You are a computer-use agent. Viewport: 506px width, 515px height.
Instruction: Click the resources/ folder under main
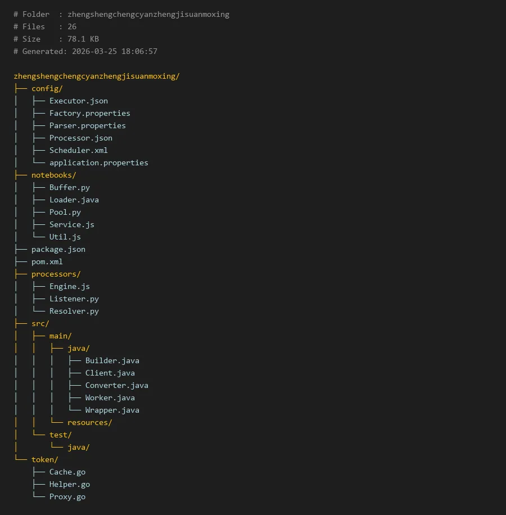[x=89, y=422]
